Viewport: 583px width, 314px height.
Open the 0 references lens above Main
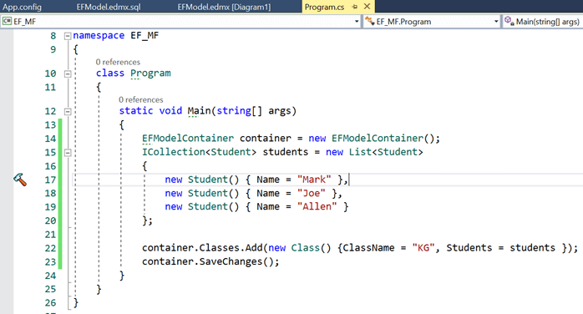click(x=141, y=99)
